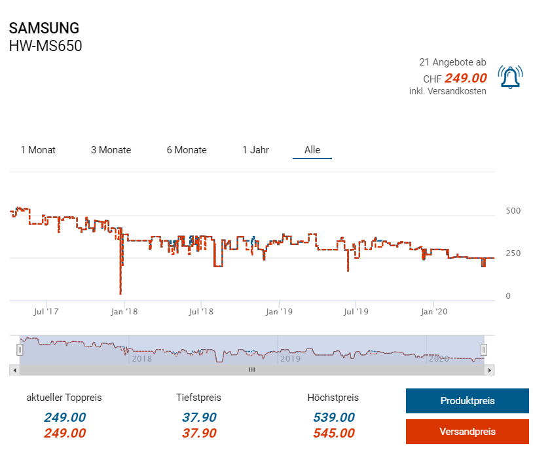Click the 2019 label in the navigator
Screen dimensions: 533x450
point(290,358)
